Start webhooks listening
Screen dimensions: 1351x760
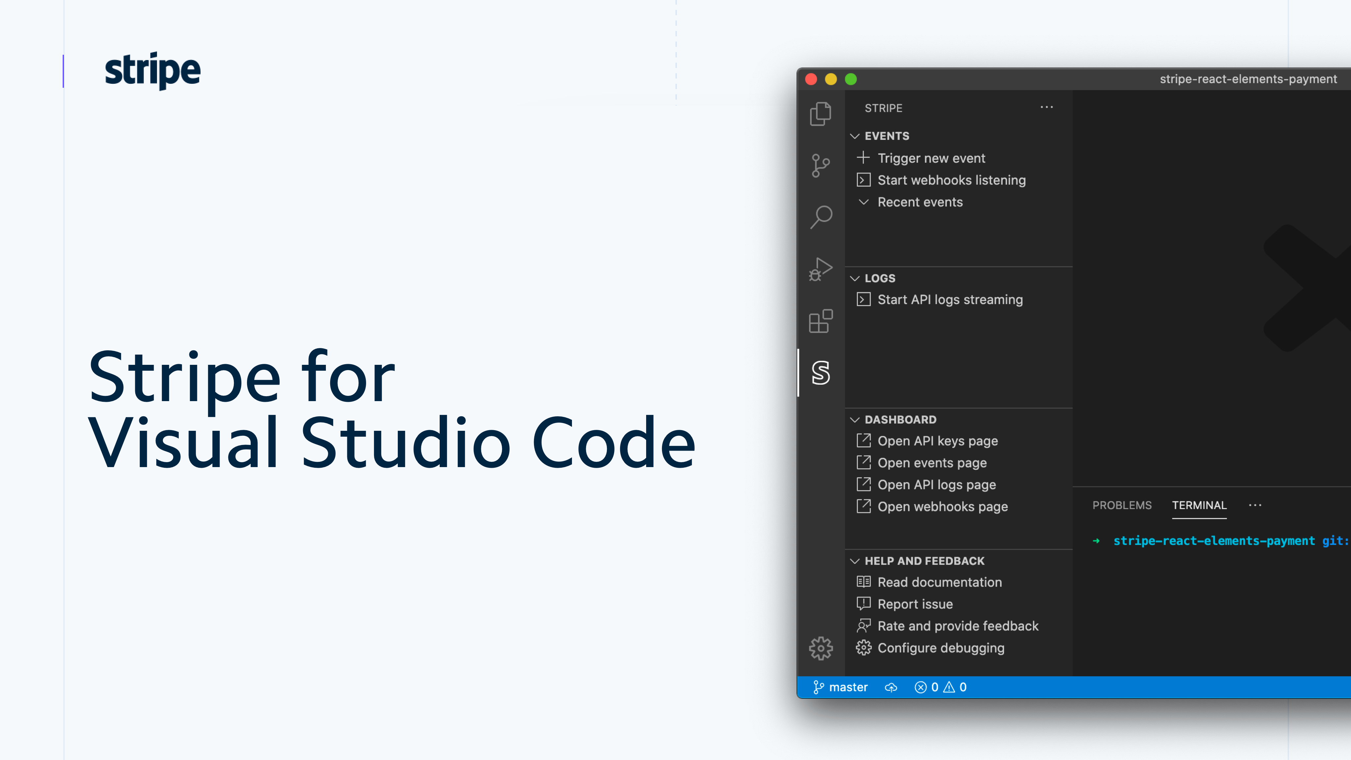pyautogui.click(x=951, y=180)
